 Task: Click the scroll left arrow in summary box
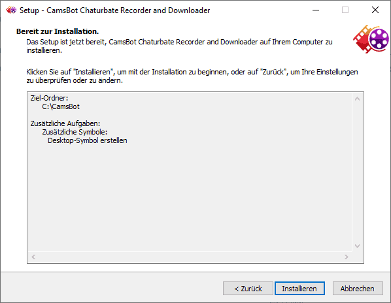(33, 257)
